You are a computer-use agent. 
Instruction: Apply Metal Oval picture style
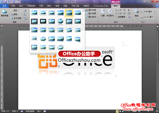click(60, 47)
